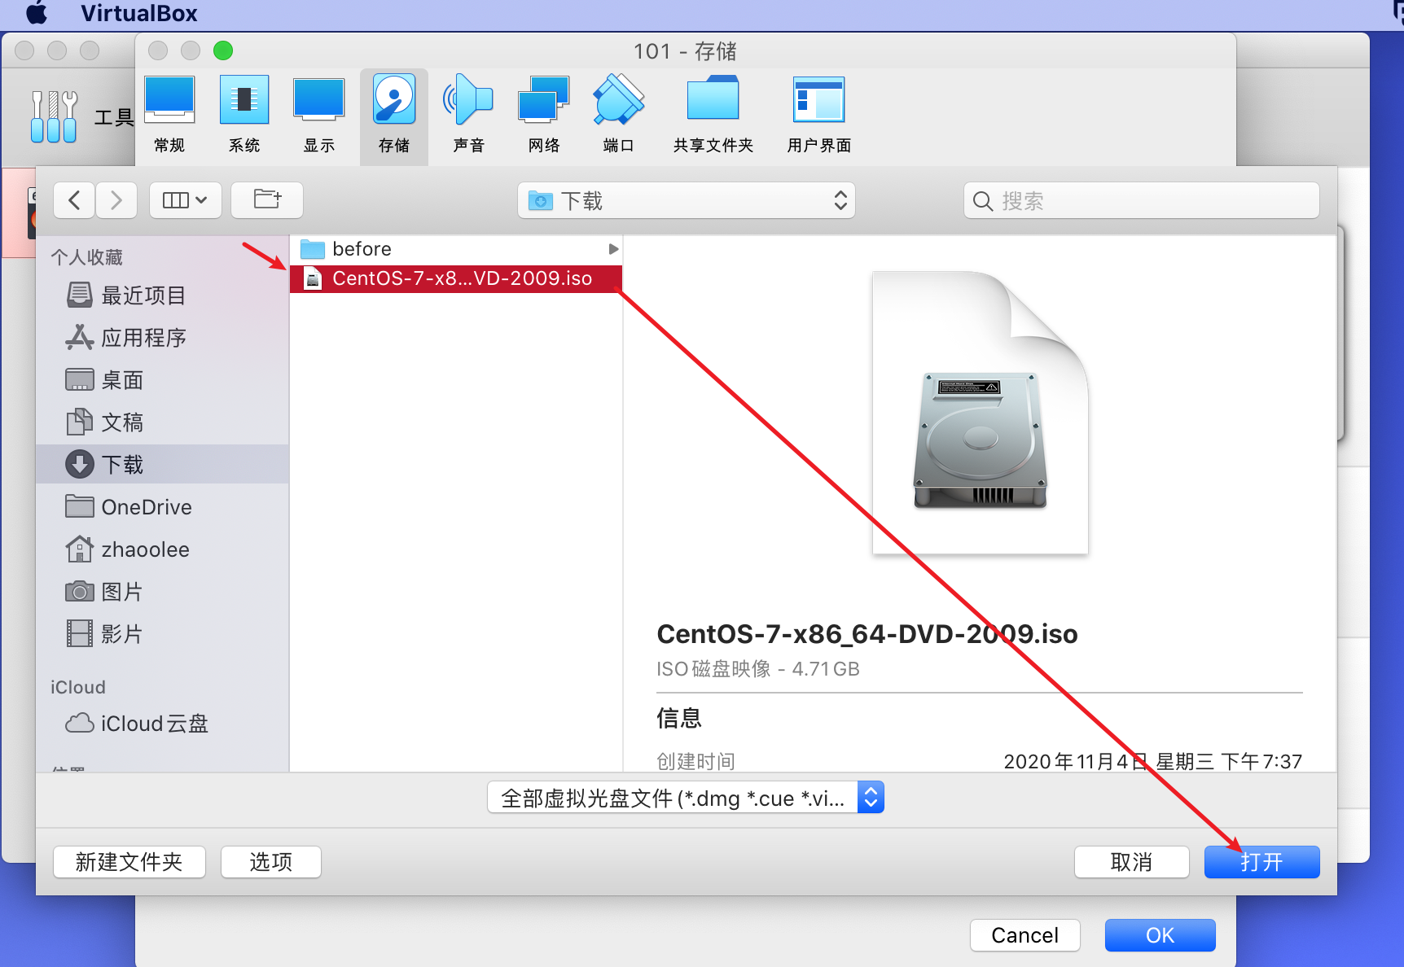The image size is (1404, 967).
Task: Open the Apple menu
Action: click(37, 13)
